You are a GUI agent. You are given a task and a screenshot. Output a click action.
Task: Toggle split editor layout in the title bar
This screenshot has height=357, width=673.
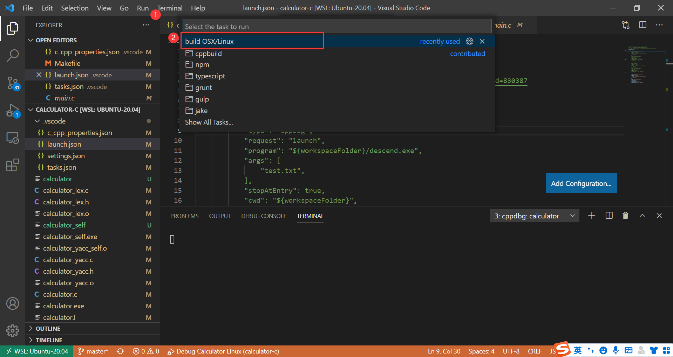point(643,25)
